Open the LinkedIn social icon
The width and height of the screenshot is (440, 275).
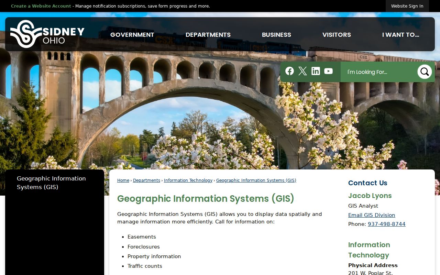pyautogui.click(x=316, y=71)
